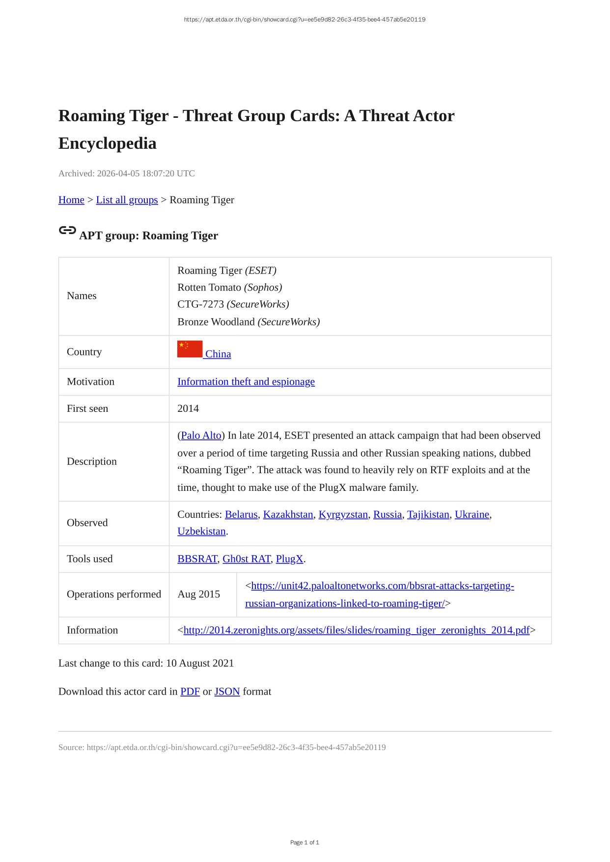Viewport: 610px width, 862px height.
Task: Click the Palo Alto source link
Action: point(201,435)
